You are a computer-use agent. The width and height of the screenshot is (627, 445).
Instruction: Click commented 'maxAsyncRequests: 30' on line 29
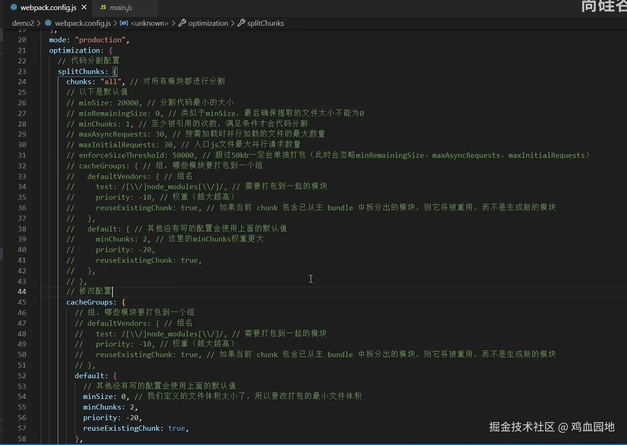coord(122,134)
